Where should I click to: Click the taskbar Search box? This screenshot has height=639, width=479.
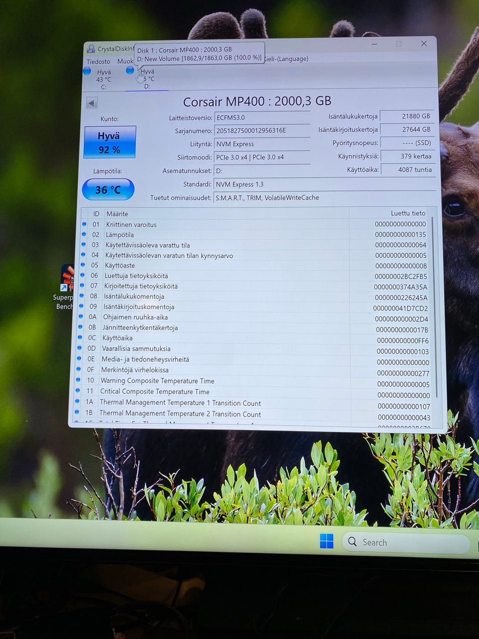(406, 543)
